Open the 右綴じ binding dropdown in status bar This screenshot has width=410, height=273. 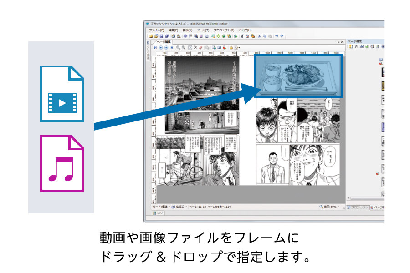179,207
